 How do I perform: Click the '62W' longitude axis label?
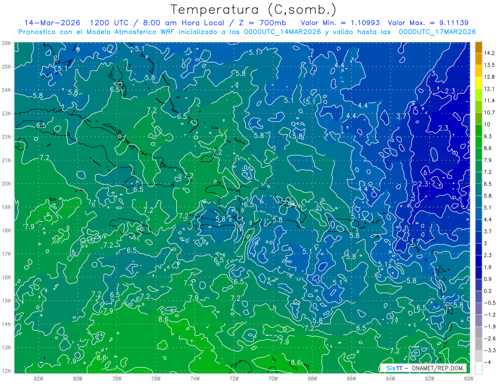point(430,378)
